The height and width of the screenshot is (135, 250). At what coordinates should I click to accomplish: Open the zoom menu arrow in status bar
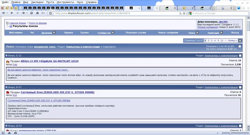pyautogui.click(x=218, y=133)
